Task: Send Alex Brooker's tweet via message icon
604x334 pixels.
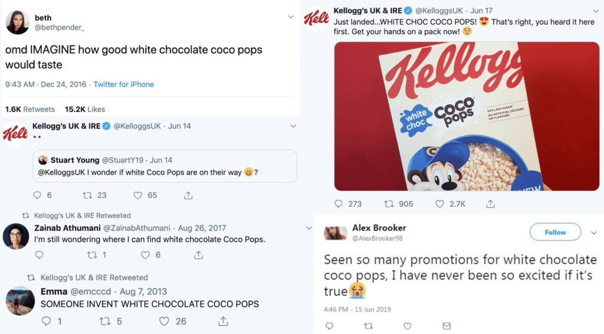Action: click(x=447, y=326)
